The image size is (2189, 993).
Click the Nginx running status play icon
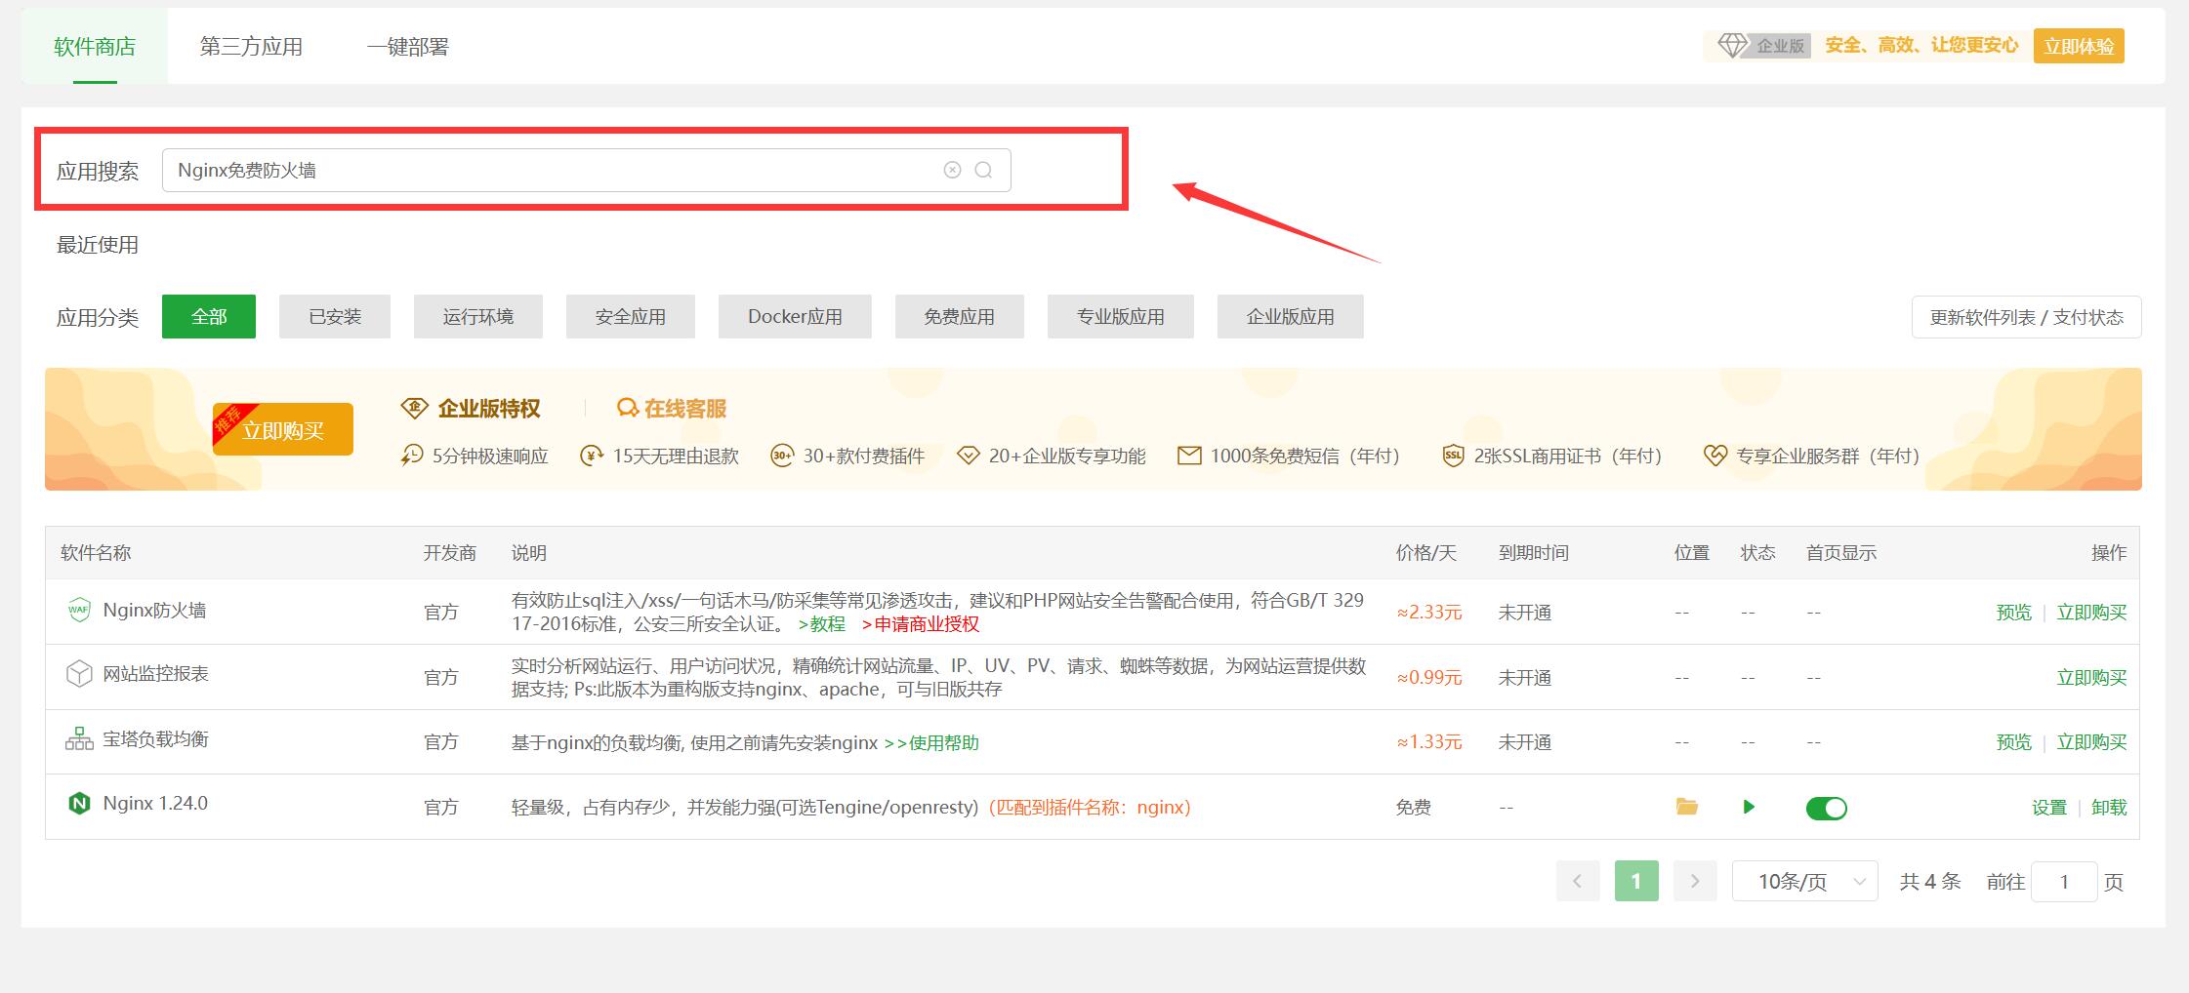(x=1749, y=807)
